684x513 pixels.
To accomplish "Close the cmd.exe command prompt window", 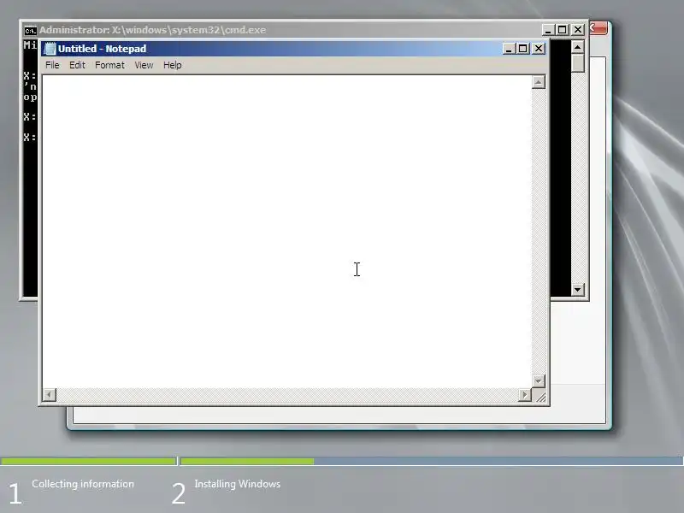I will click(x=578, y=30).
